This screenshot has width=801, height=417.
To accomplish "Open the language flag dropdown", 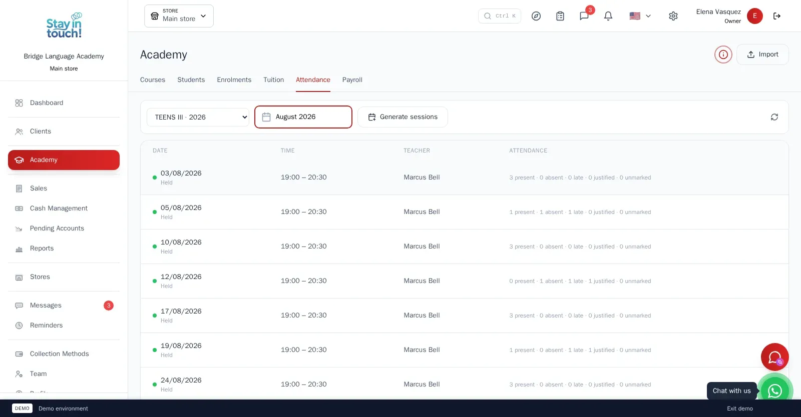I will click(x=640, y=16).
